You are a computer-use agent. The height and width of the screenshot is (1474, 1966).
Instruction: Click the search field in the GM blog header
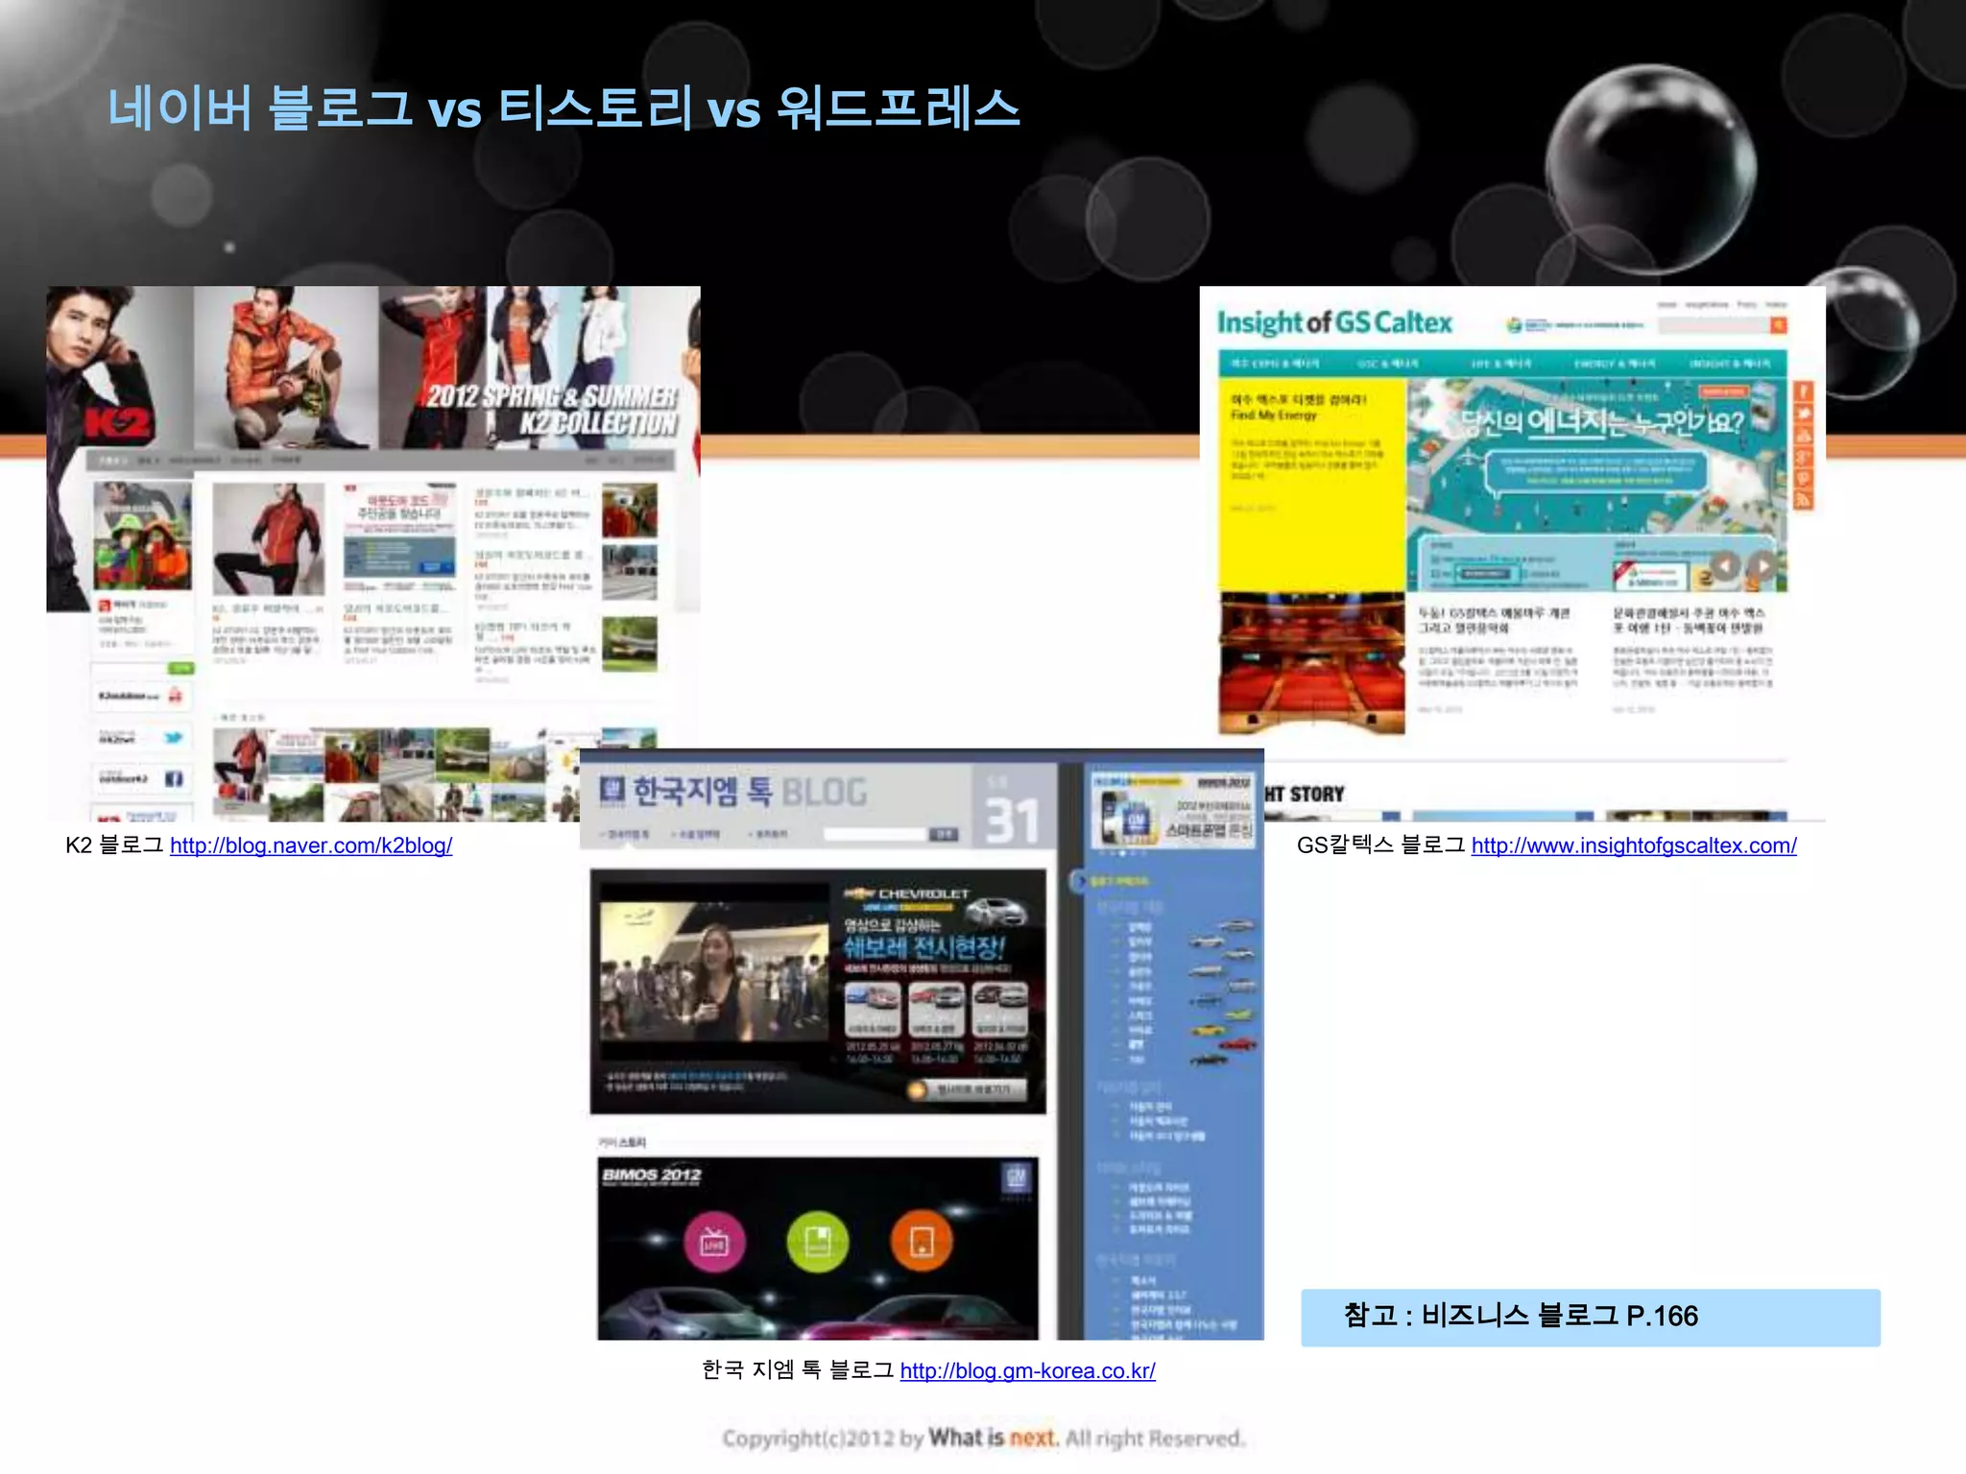876,834
